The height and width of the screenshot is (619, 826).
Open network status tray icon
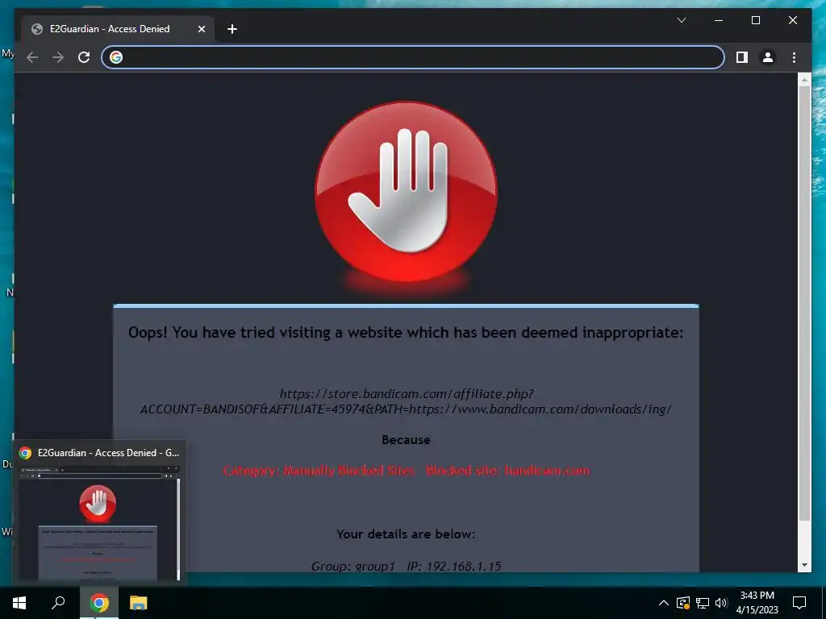(x=703, y=603)
